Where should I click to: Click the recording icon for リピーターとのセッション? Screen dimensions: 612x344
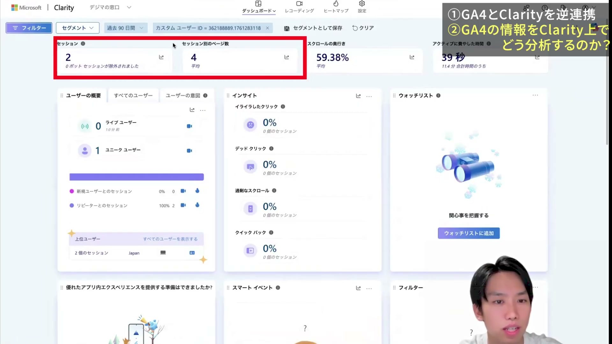tap(183, 205)
